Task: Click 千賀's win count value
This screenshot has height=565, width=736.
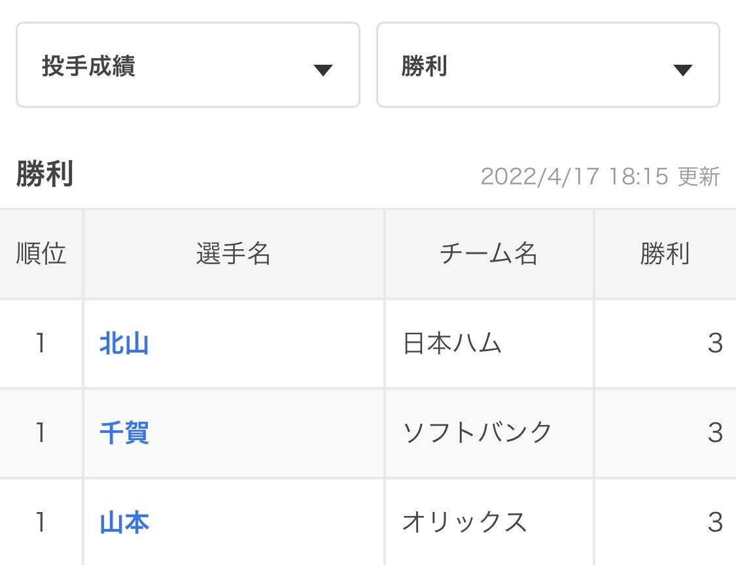Action: pyautogui.click(x=715, y=433)
